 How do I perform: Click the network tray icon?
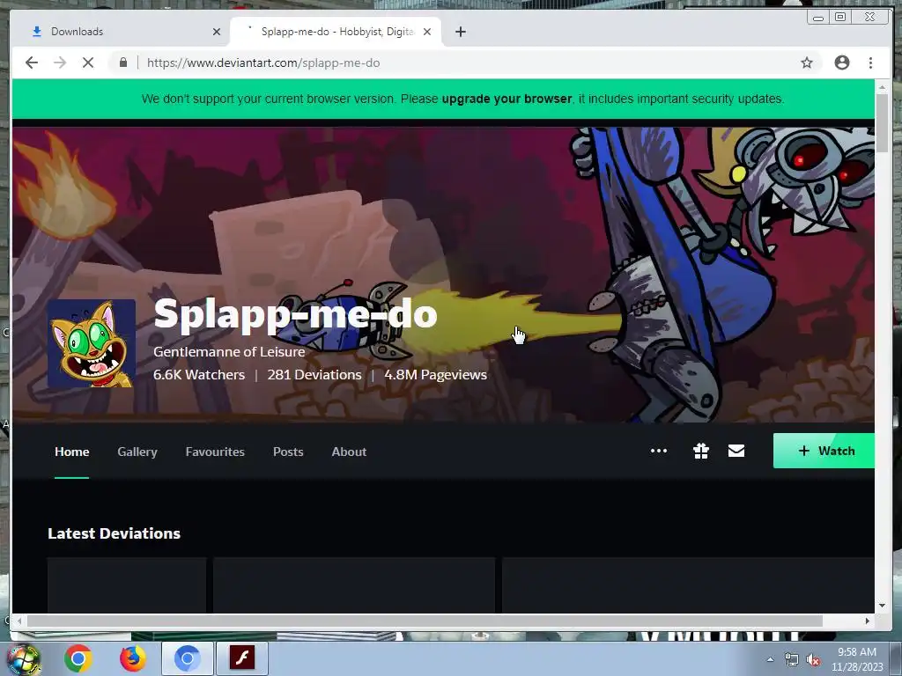coord(792,660)
